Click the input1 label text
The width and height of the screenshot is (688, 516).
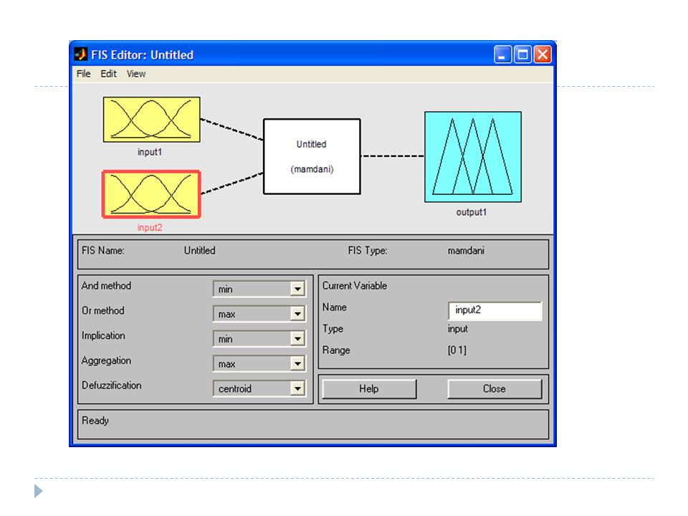coord(150,152)
